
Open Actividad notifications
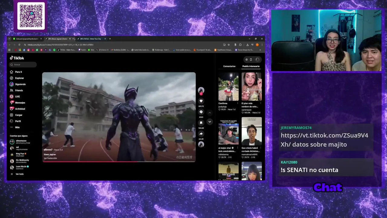[x=18, y=109]
